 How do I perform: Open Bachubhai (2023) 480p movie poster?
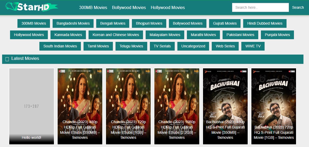point(225,106)
